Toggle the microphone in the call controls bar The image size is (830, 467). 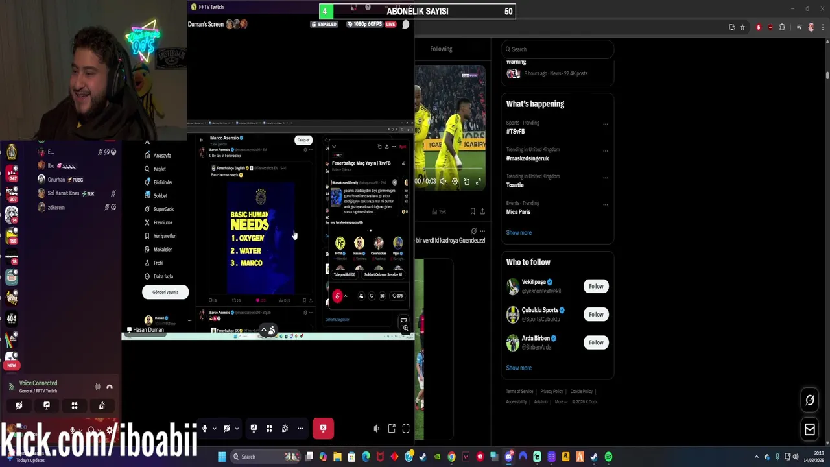click(204, 428)
